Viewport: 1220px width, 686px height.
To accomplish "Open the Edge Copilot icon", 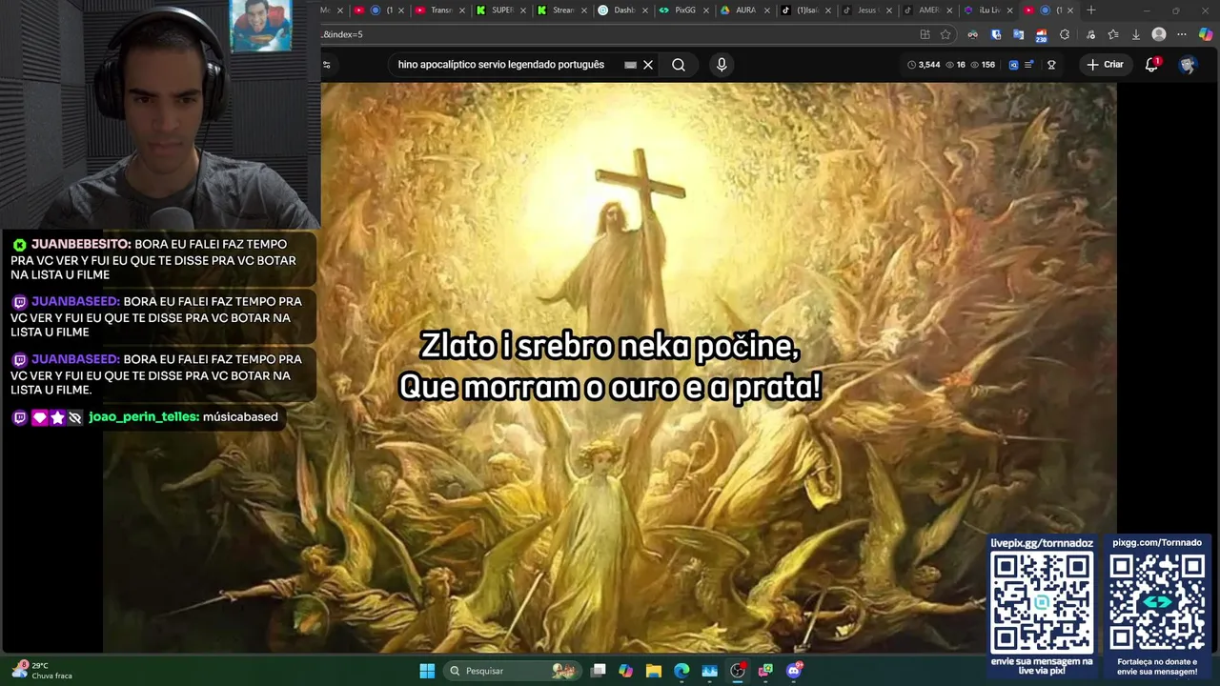I will (x=1206, y=34).
